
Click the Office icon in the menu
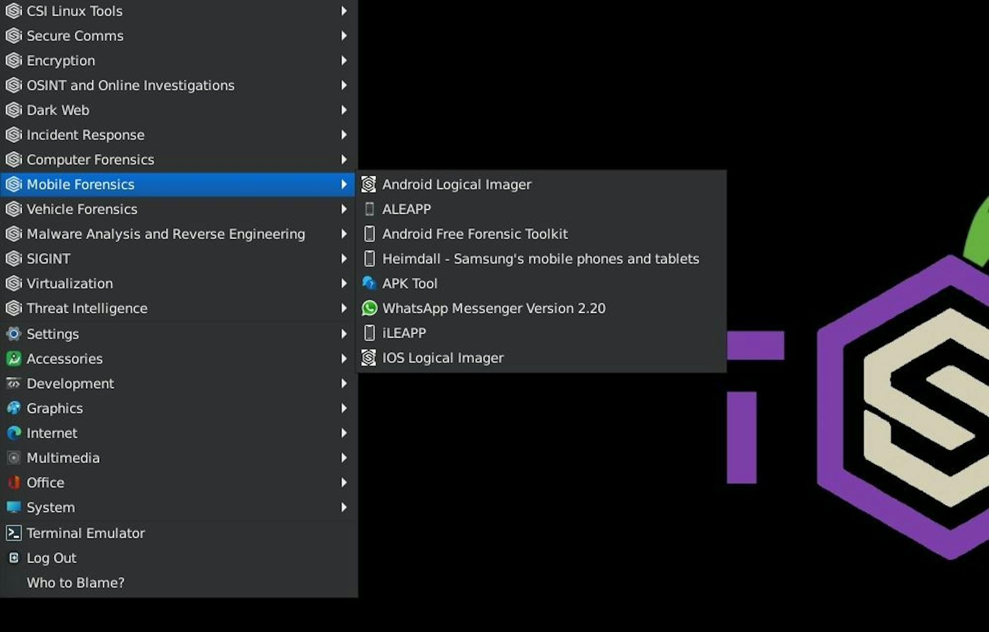coord(13,482)
